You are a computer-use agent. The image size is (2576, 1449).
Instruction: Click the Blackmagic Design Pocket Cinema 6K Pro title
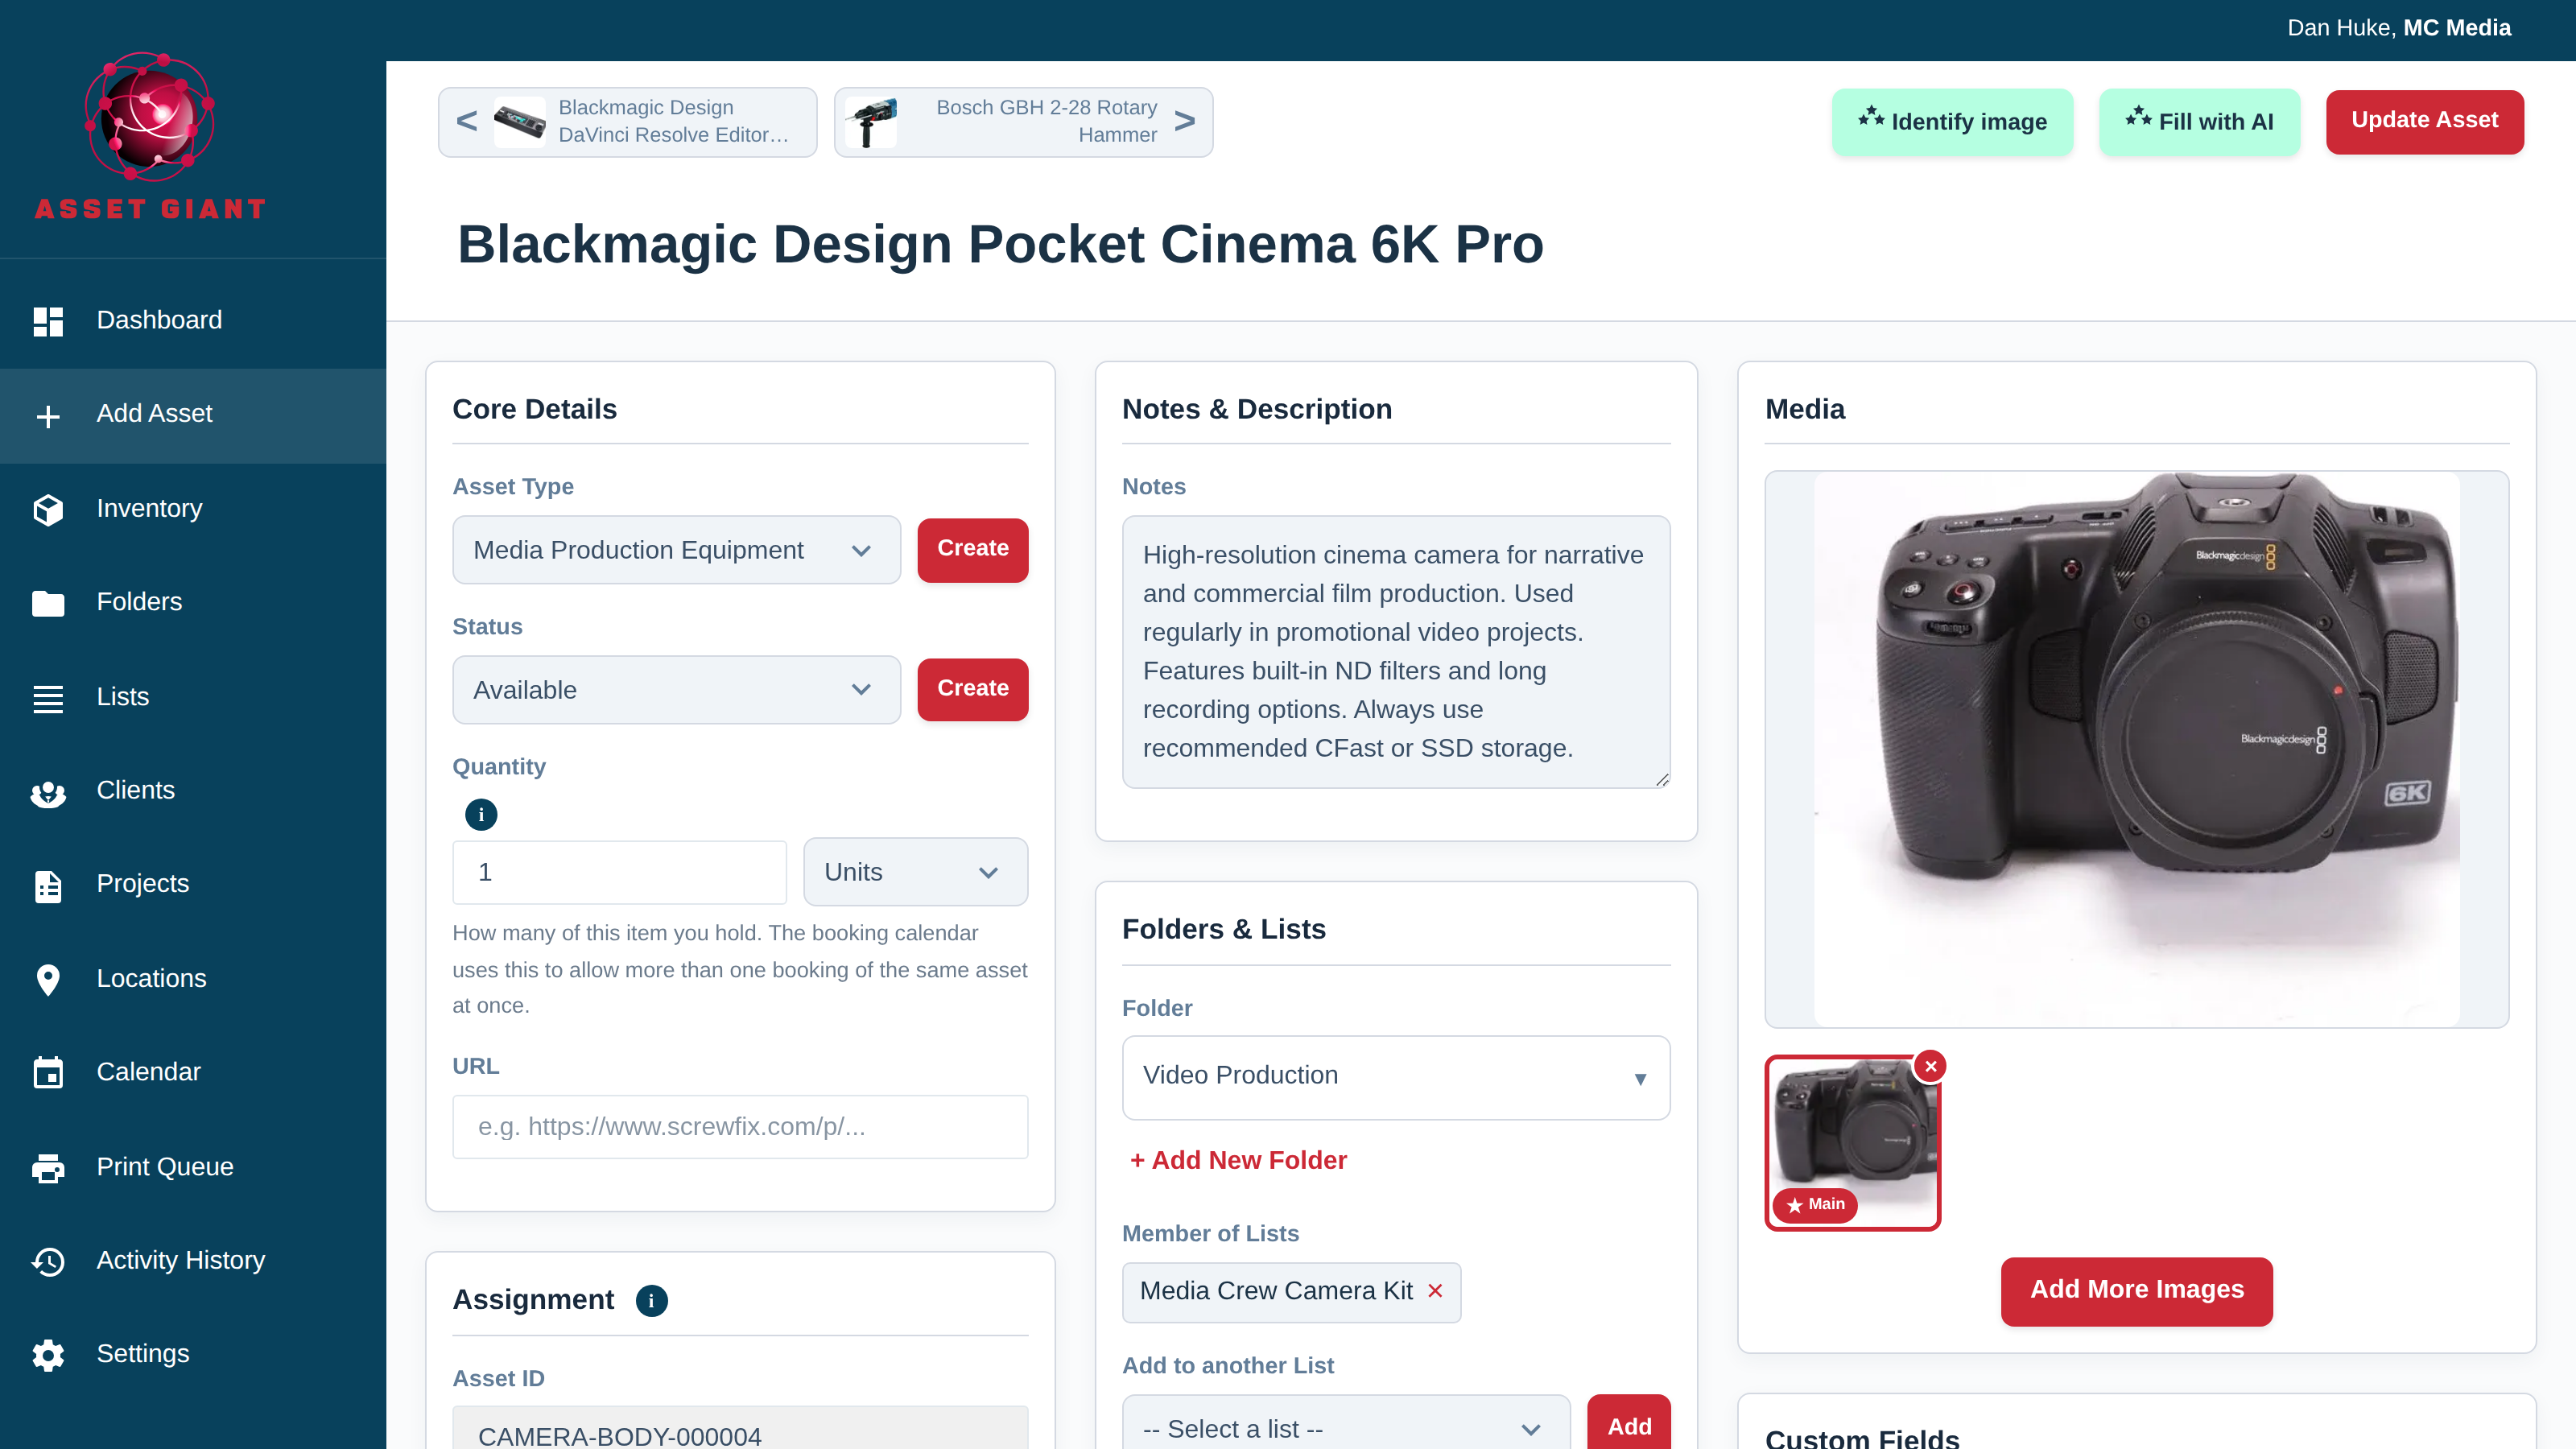pyautogui.click(x=1000, y=245)
